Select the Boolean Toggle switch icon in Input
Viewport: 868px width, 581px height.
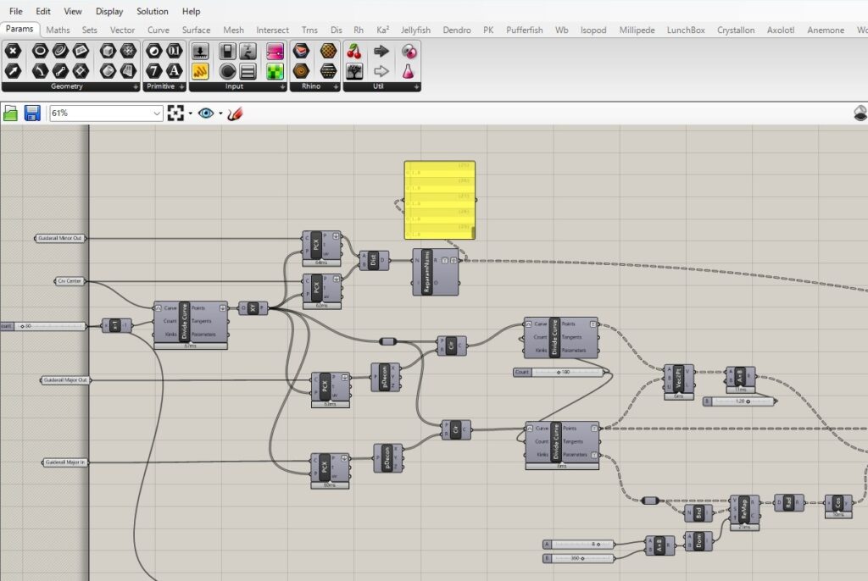pos(227,52)
